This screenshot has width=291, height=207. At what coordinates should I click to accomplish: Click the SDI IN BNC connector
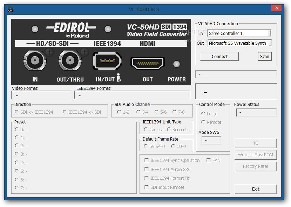pos(35,60)
